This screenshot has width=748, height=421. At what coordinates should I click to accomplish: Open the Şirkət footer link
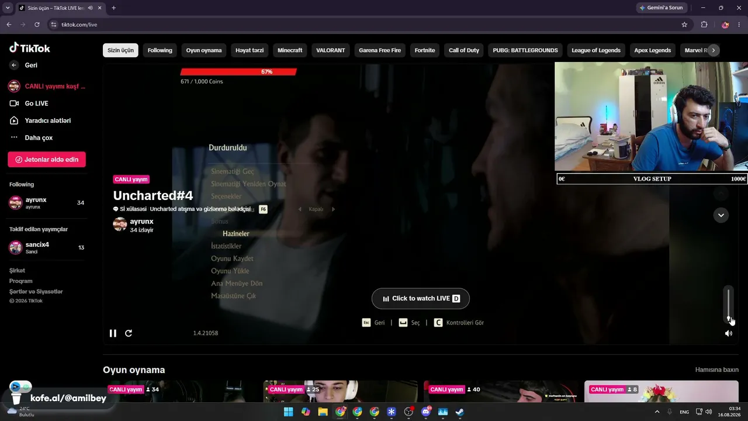pos(17,271)
